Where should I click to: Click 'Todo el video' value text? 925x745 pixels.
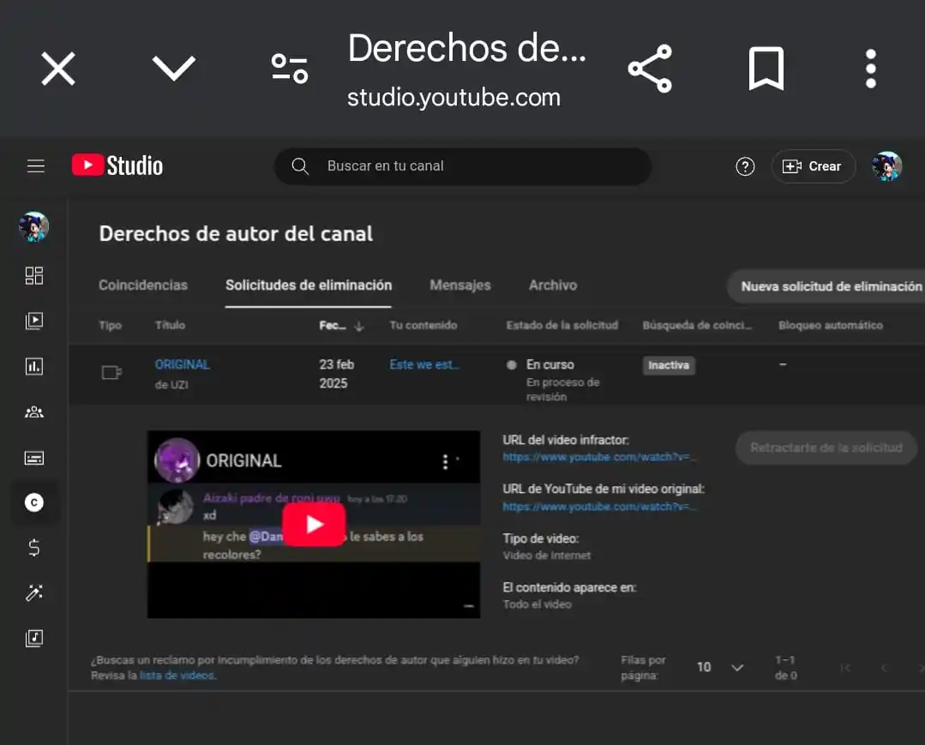click(538, 604)
